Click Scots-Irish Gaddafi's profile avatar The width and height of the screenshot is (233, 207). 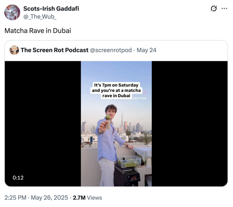[x=12, y=12]
